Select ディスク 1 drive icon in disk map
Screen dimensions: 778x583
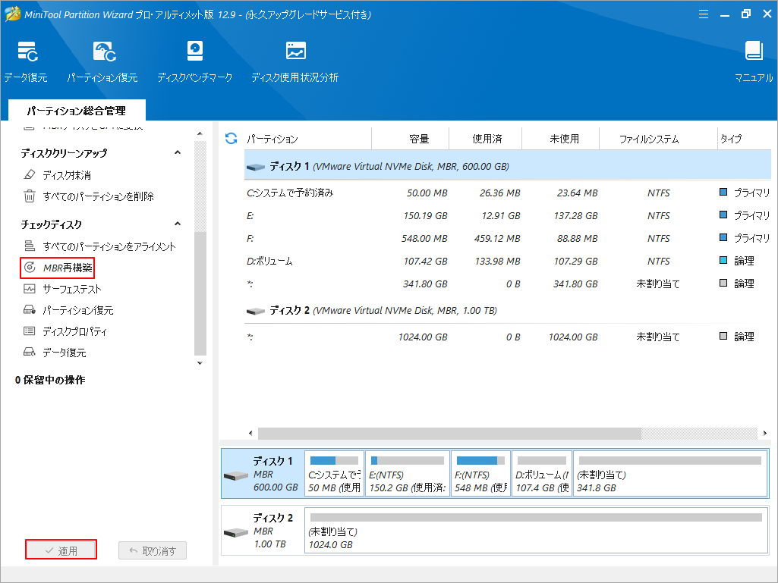tap(236, 476)
